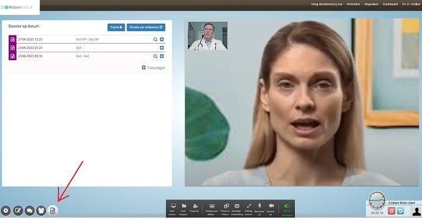Click the blue reconnect refresh button
Viewport: 422px width, 220px height.
[401, 211]
